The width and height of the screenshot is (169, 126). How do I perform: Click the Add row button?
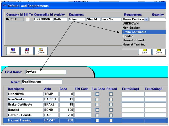click(27, 51)
